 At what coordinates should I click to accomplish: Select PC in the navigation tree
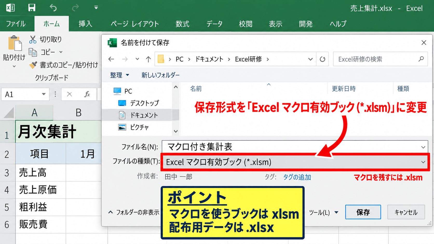[x=128, y=91]
